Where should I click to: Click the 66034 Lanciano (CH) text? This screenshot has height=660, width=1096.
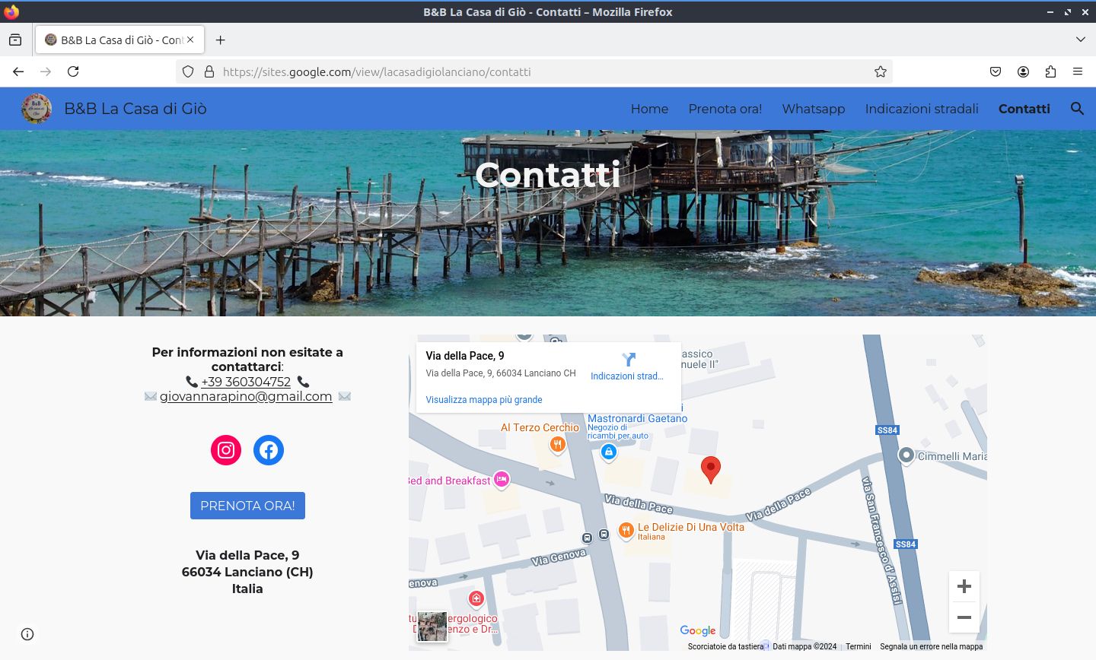click(247, 572)
